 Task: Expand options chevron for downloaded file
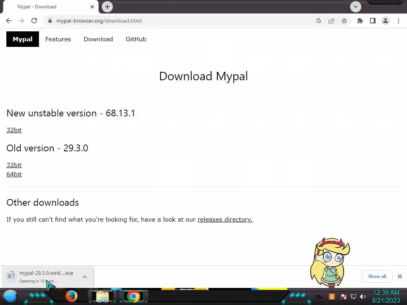click(85, 277)
